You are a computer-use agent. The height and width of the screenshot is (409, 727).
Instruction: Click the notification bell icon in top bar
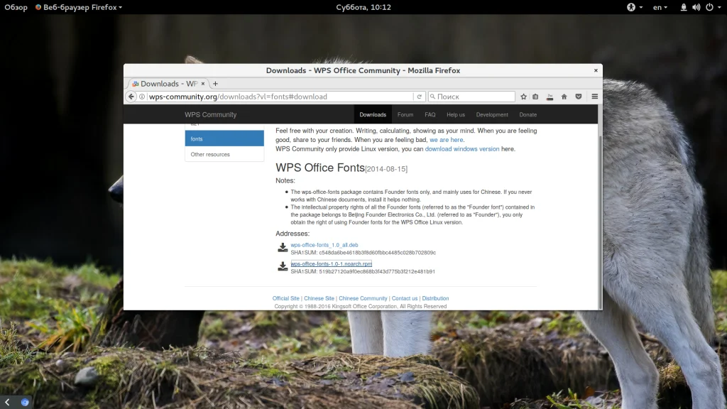pos(684,7)
